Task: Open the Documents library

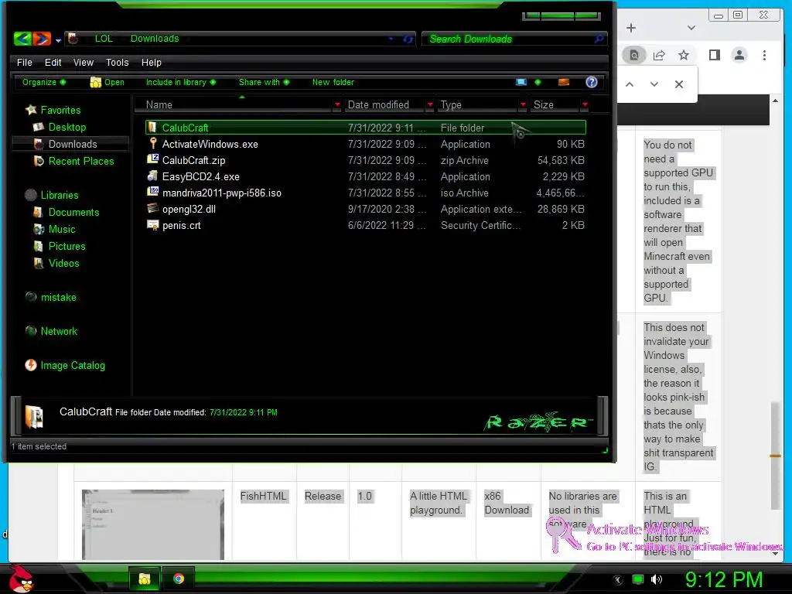Action: 73,212
